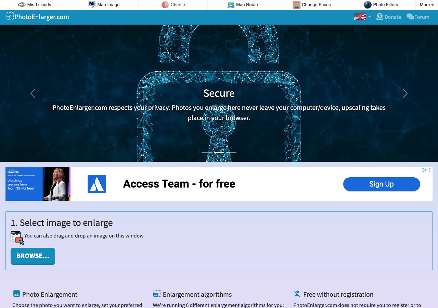438x308 pixels.
Task: Click the Map Image icon
Action: [x=92, y=5]
